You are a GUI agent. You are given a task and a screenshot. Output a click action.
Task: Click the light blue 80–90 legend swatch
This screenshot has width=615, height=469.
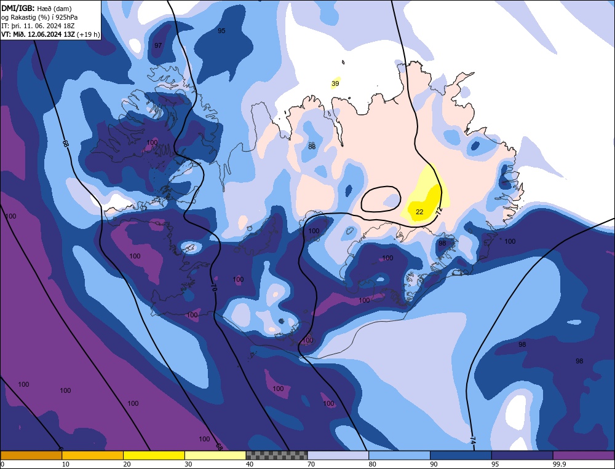pyautogui.click(x=399, y=455)
